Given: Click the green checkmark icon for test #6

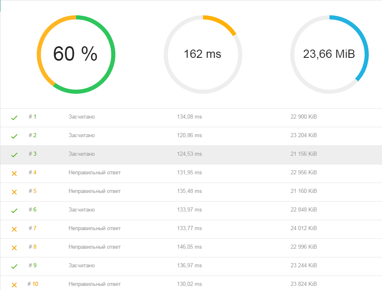Looking at the screenshot, I should 14,211.
